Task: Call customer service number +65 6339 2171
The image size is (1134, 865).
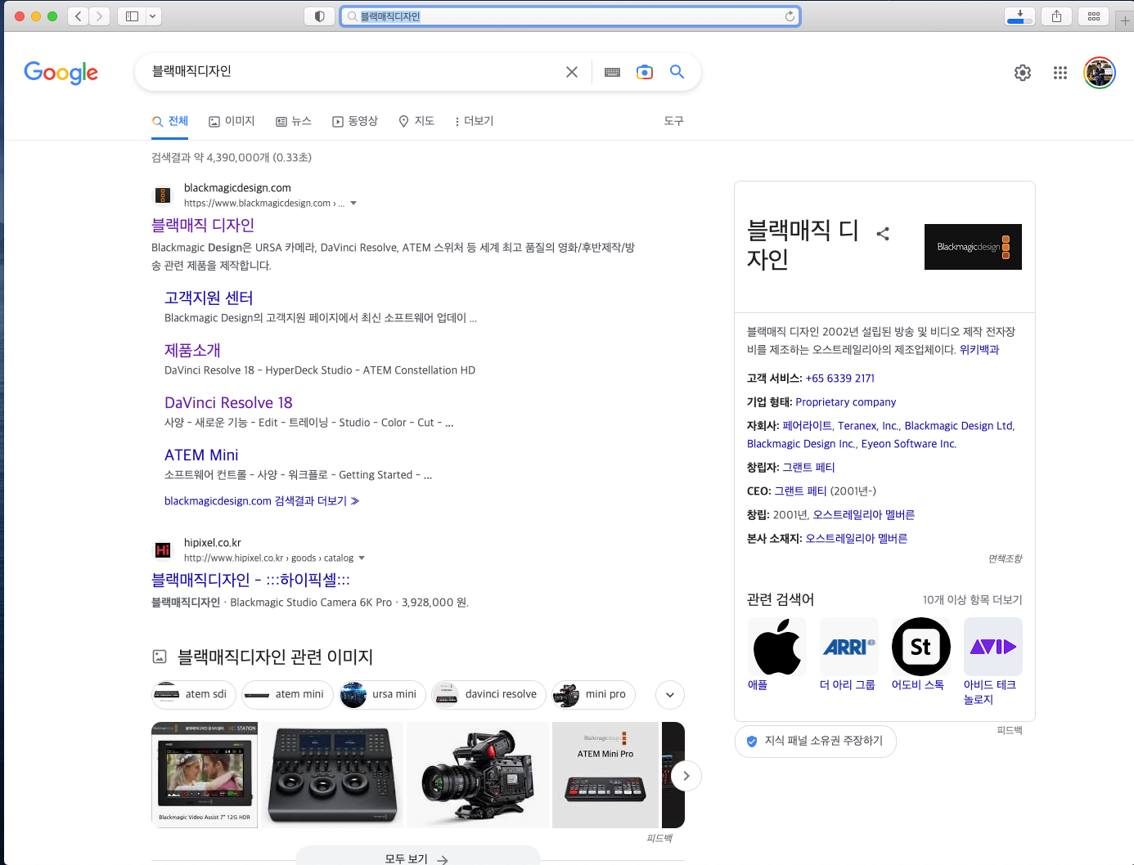Action: [840, 379]
